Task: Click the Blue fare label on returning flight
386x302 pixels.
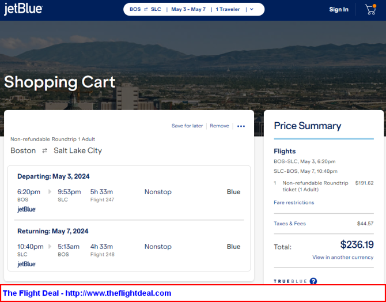Action: [233, 246]
